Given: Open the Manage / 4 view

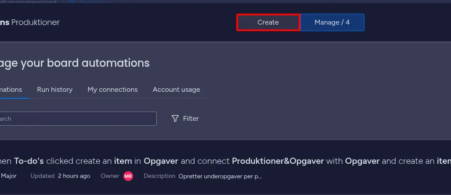Looking at the screenshot, I should (x=332, y=22).
